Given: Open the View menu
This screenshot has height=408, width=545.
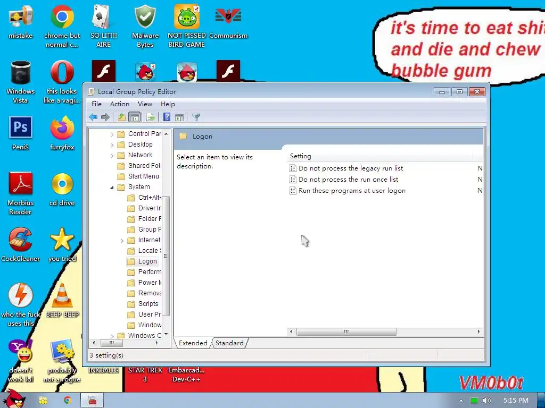Looking at the screenshot, I should (145, 104).
